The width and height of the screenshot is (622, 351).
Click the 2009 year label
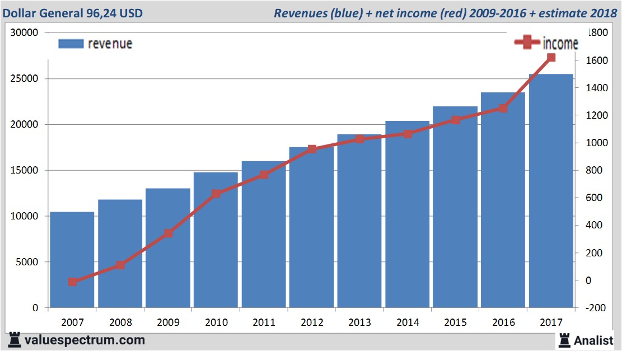tap(168, 322)
